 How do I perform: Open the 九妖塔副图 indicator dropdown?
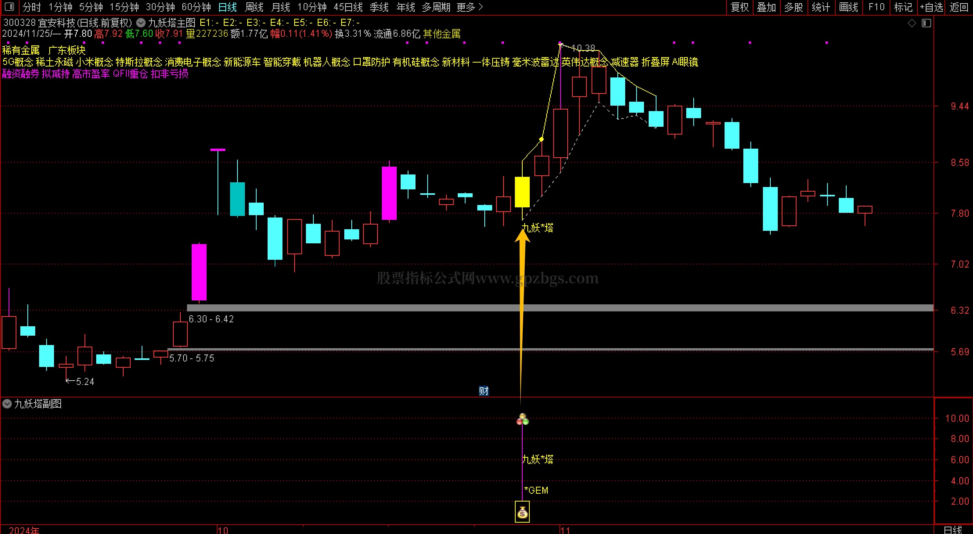click(7, 404)
